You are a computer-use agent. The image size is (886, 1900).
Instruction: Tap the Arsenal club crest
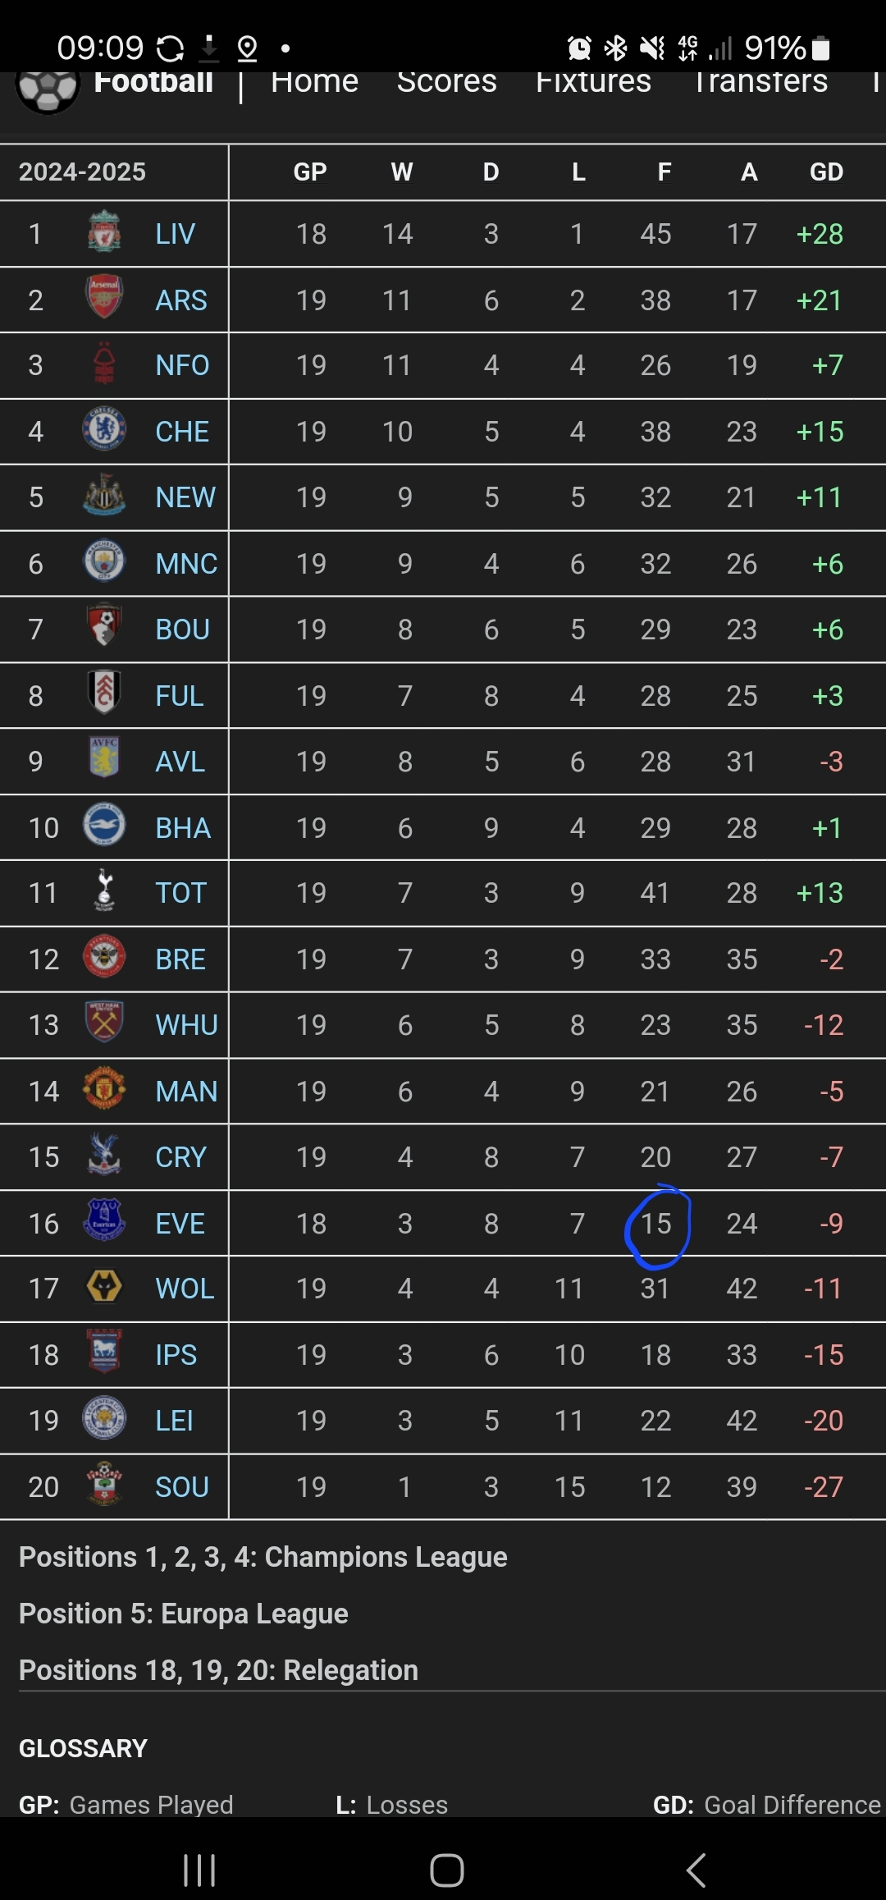point(104,298)
